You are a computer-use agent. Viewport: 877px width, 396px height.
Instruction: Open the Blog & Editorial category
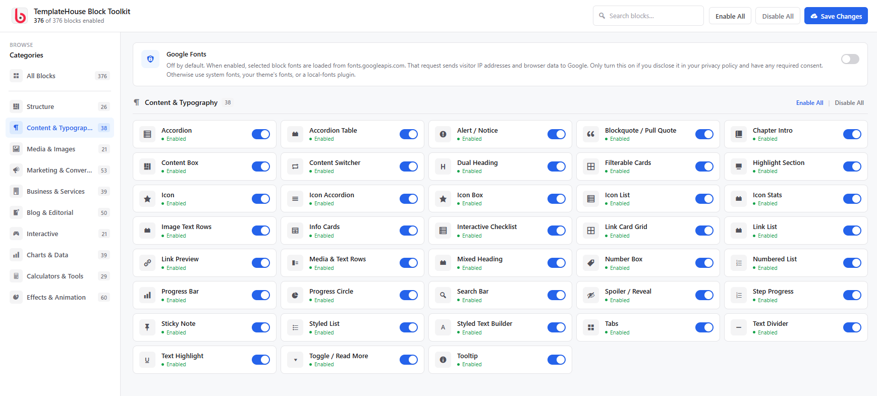point(60,212)
